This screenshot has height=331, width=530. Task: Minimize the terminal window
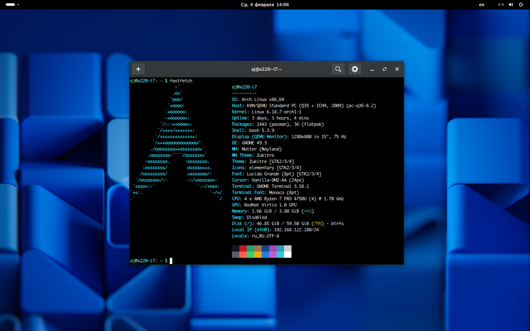(372, 70)
